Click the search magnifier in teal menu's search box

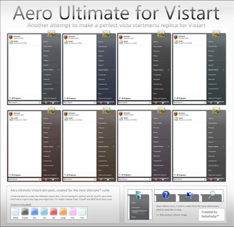(205, 103)
